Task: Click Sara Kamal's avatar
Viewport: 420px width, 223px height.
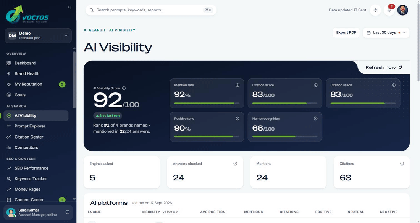Action: [11, 212]
